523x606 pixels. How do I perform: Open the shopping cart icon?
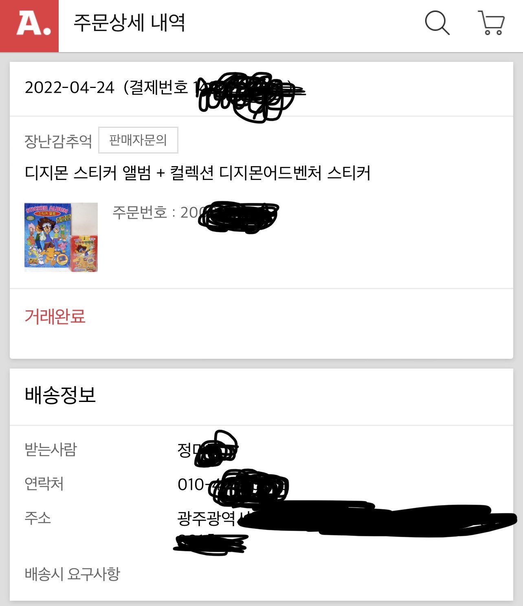[492, 23]
